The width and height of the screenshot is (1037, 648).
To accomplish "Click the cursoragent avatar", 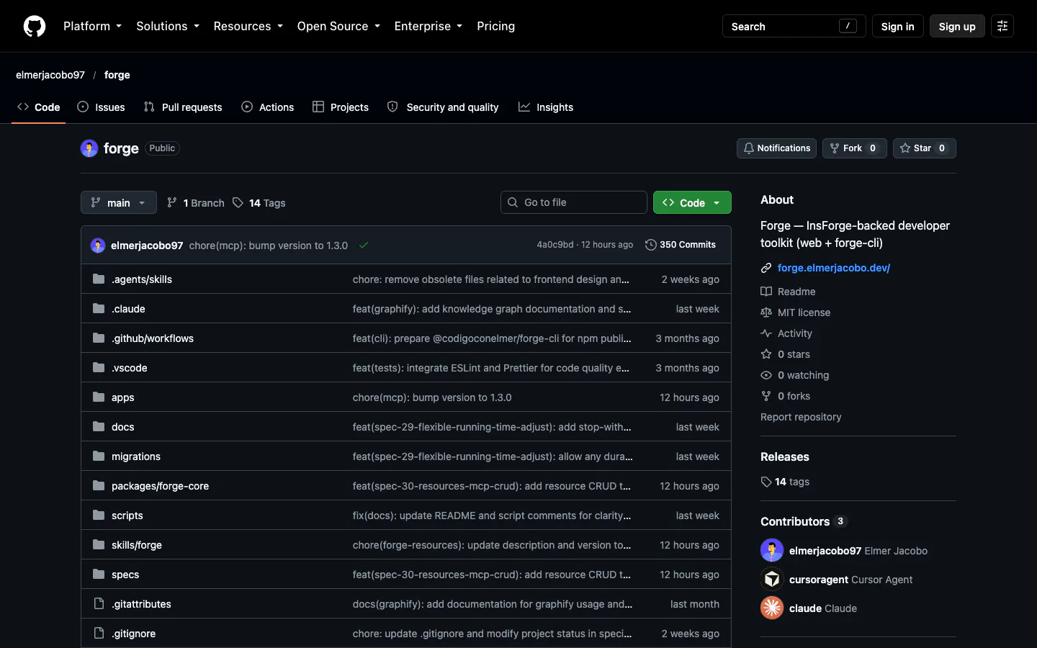I will pyautogui.click(x=772, y=579).
